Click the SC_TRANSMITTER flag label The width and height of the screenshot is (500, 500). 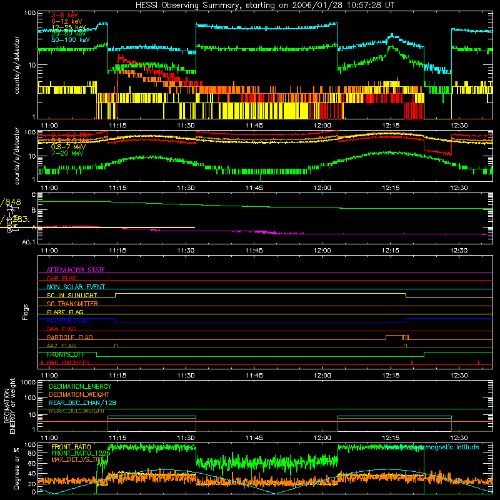coord(72,304)
